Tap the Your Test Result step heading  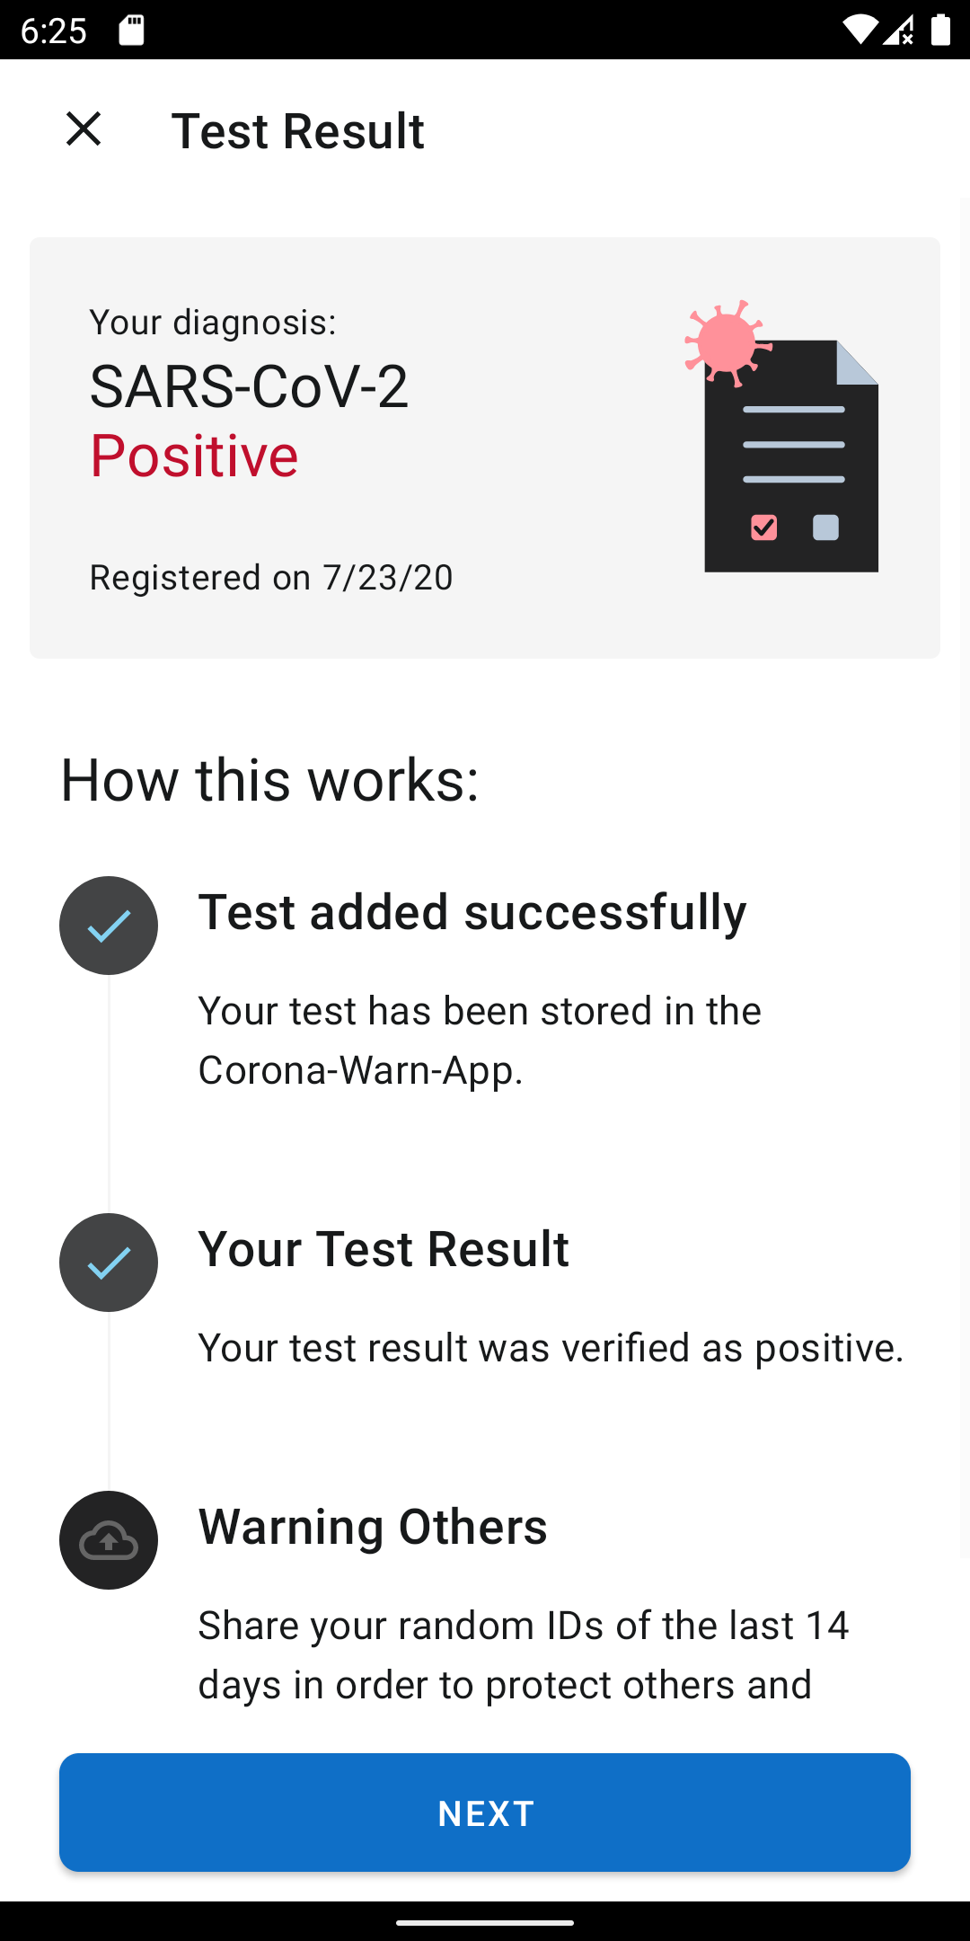tap(384, 1248)
